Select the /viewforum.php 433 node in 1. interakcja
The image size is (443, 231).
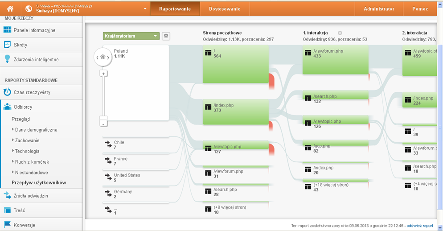pos(335,59)
